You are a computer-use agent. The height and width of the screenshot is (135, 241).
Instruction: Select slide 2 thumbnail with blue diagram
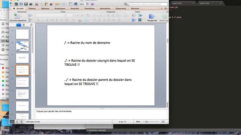22,46
